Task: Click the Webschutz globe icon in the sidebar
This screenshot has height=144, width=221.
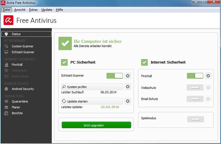Action: pos(6,70)
